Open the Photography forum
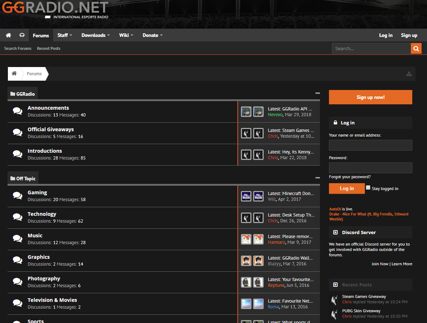 44,279
